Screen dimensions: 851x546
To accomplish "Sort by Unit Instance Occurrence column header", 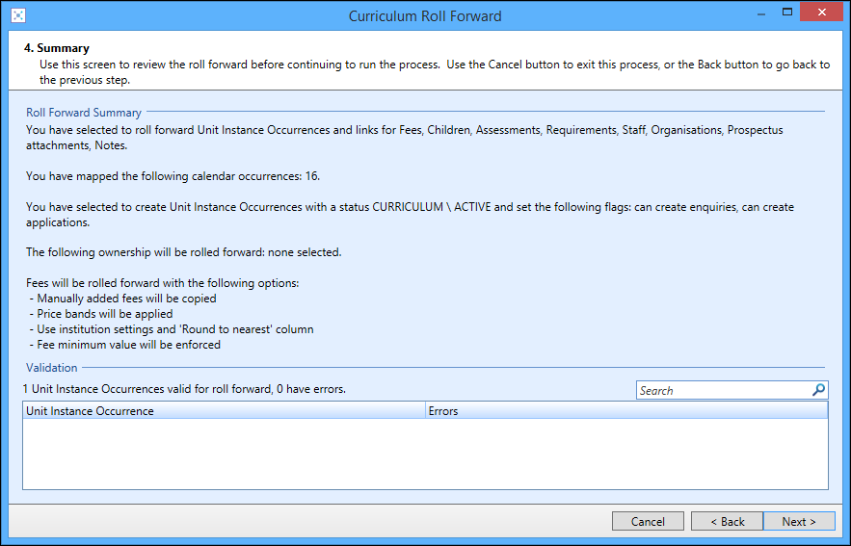I will click(x=224, y=411).
